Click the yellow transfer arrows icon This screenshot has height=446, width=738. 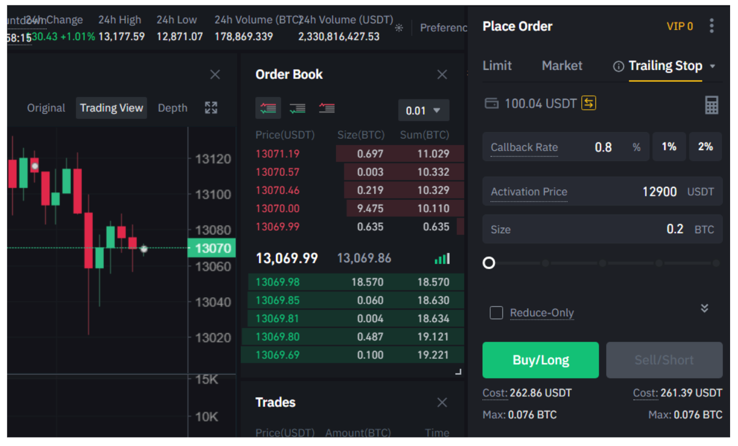click(589, 103)
